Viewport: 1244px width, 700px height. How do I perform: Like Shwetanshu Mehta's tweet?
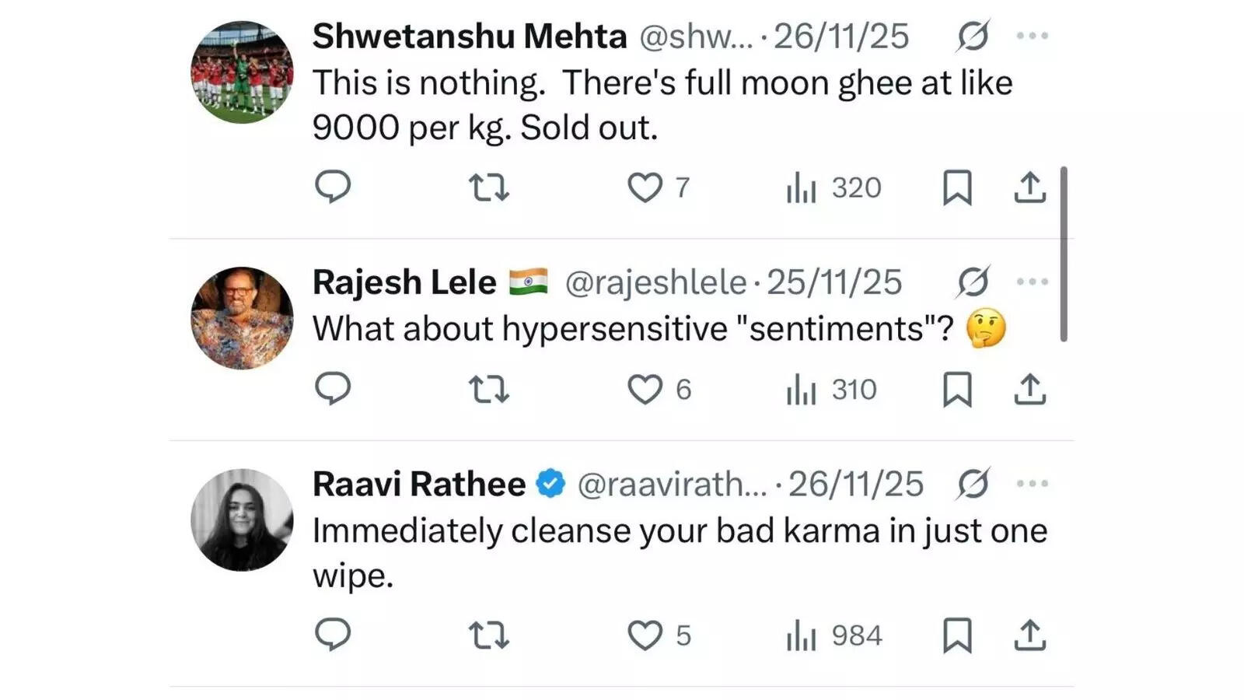[645, 187]
